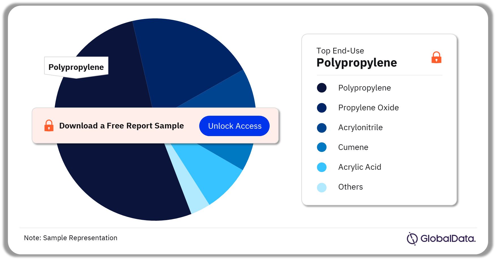
Task: Click the Acrylic Acid legend label
Action: point(360,167)
